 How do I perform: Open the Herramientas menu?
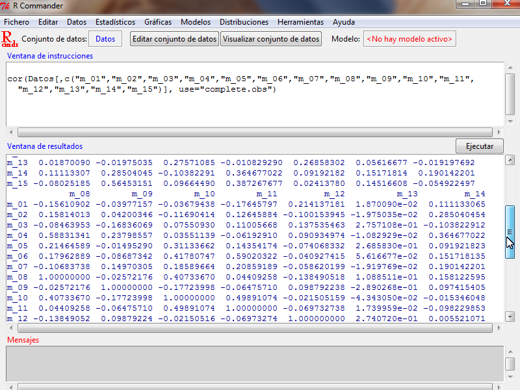point(300,22)
